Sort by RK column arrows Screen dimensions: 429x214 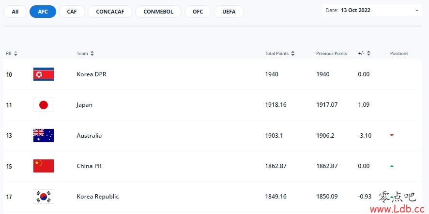[15, 54]
